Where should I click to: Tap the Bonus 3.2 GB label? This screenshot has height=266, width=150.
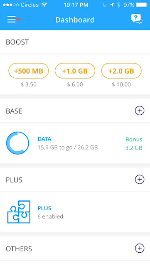point(134,143)
